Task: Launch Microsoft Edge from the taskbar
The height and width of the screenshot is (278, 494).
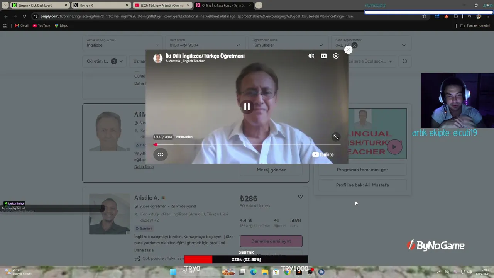Action: coord(253,272)
